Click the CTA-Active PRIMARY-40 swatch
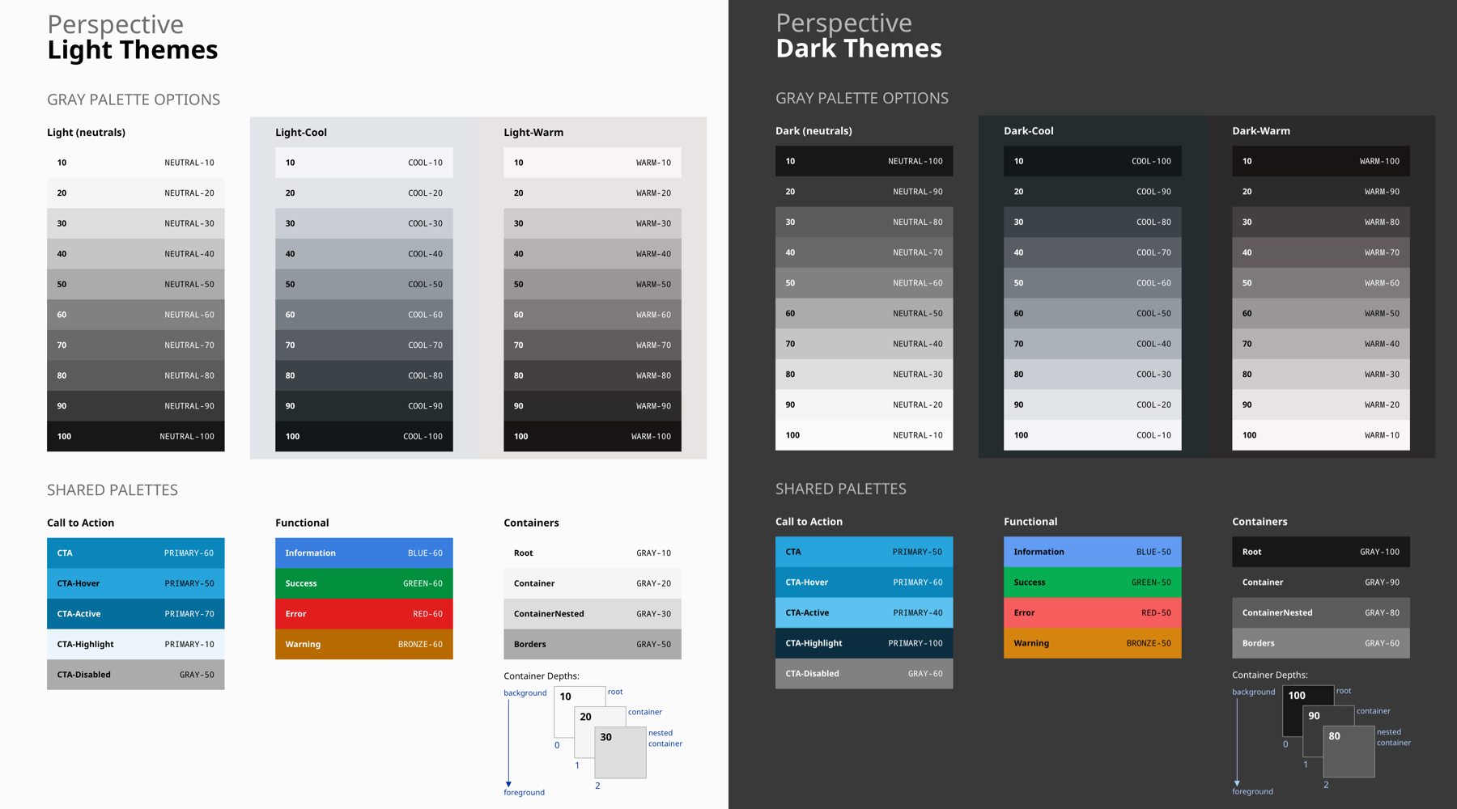Screen dimensions: 1457x809 coord(864,612)
